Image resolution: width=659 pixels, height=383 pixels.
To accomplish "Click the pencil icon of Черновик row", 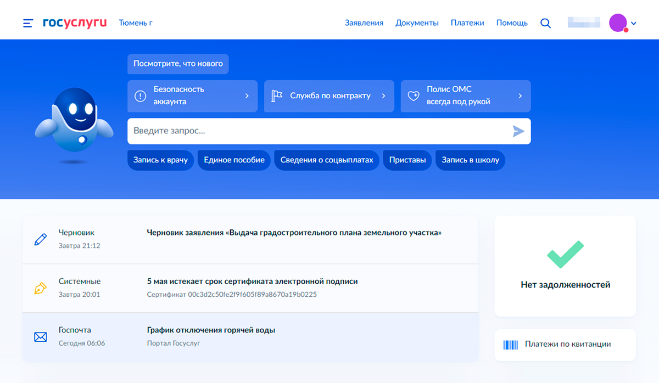I will [x=40, y=240].
